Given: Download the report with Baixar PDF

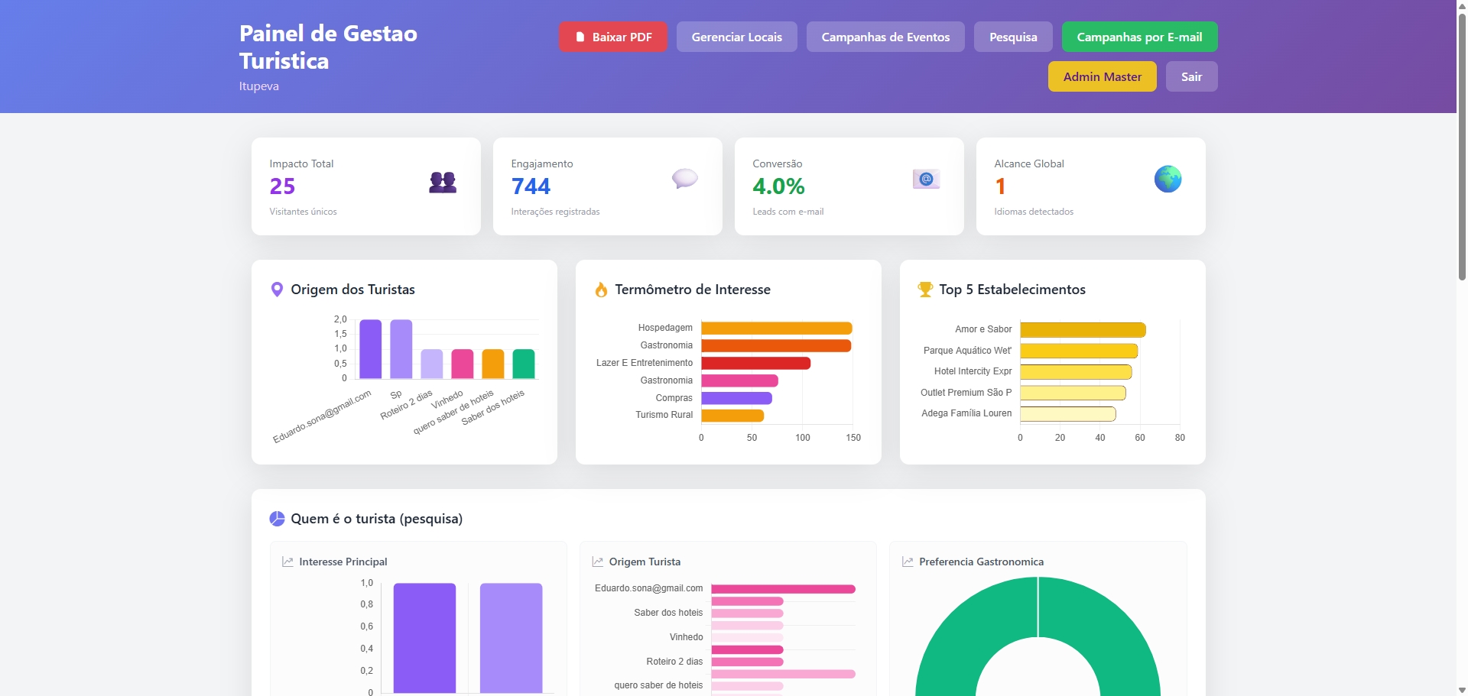Looking at the screenshot, I should click(613, 37).
